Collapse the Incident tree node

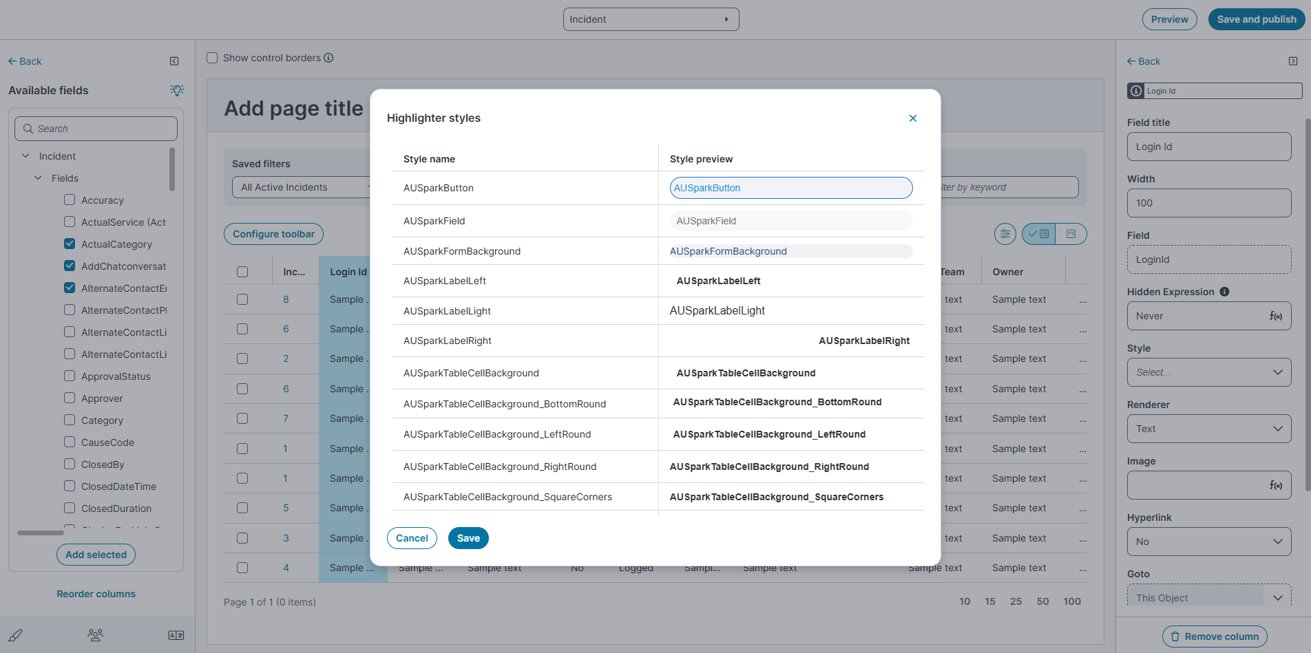[25, 156]
